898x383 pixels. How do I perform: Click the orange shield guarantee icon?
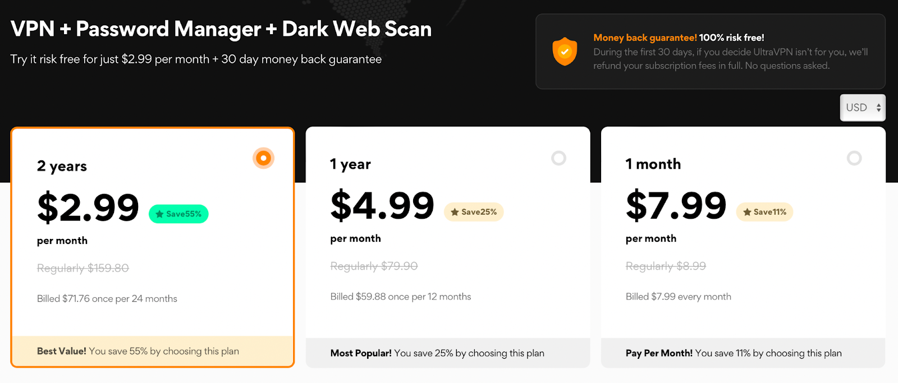(565, 52)
